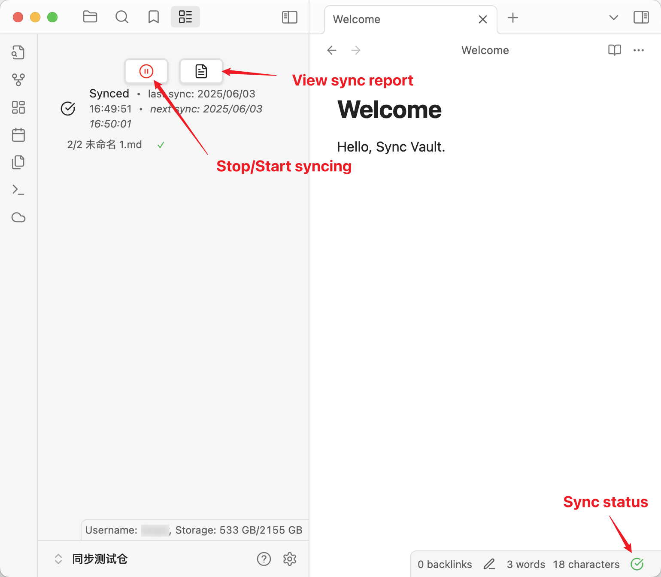Open the sync report document icon

(201, 71)
